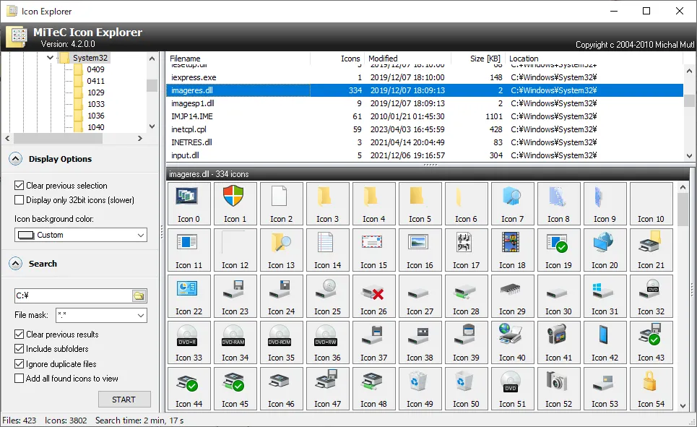
Task: Toggle Clear previous results checkbox
Action: tap(19, 334)
